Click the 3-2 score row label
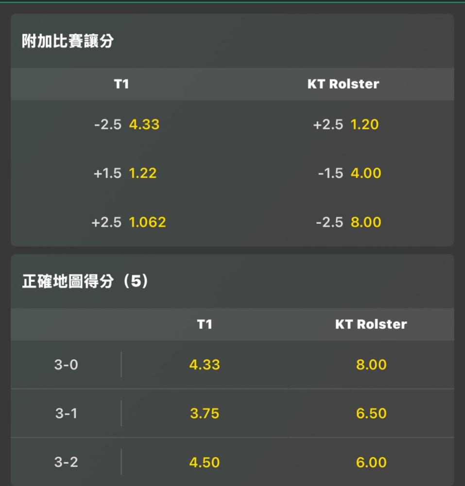 pyautogui.click(x=66, y=462)
